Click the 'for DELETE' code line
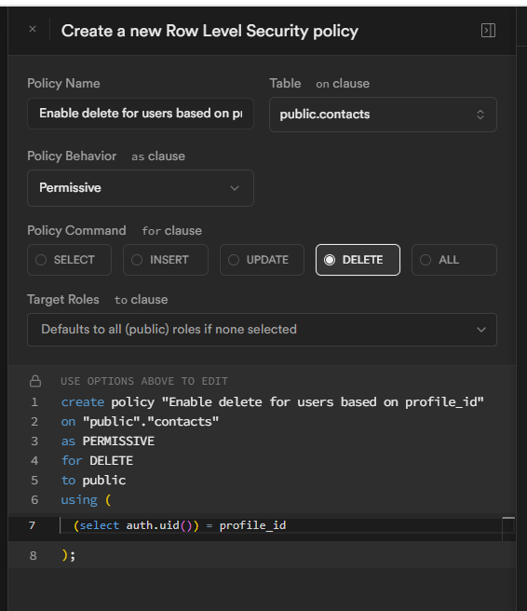Viewport: 527px width, 611px height. click(x=97, y=461)
